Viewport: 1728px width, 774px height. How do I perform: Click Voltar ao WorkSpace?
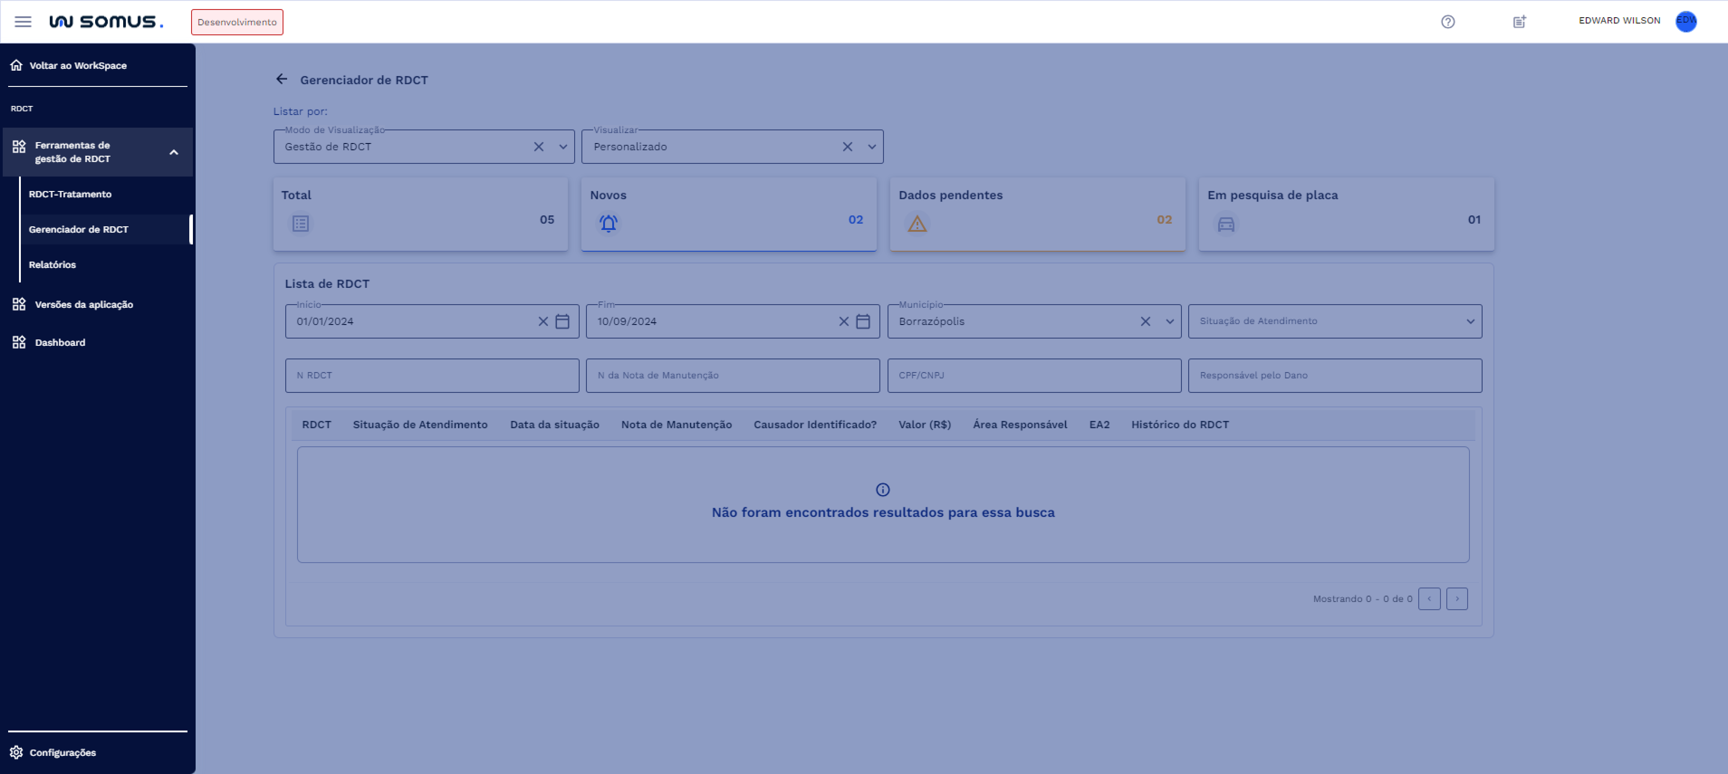(x=78, y=65)
